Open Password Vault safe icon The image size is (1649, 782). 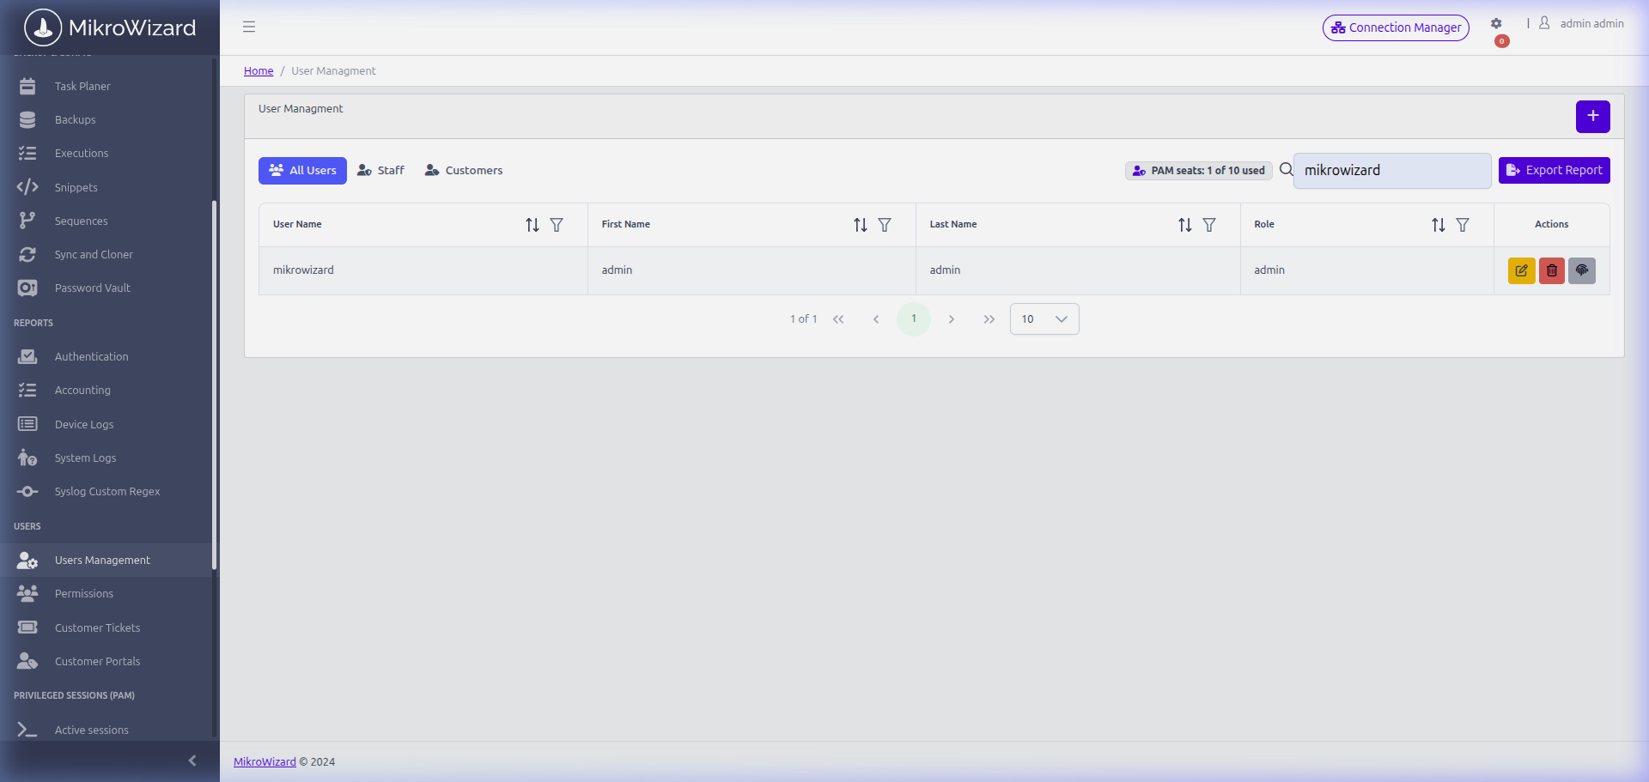coord(27,288)
